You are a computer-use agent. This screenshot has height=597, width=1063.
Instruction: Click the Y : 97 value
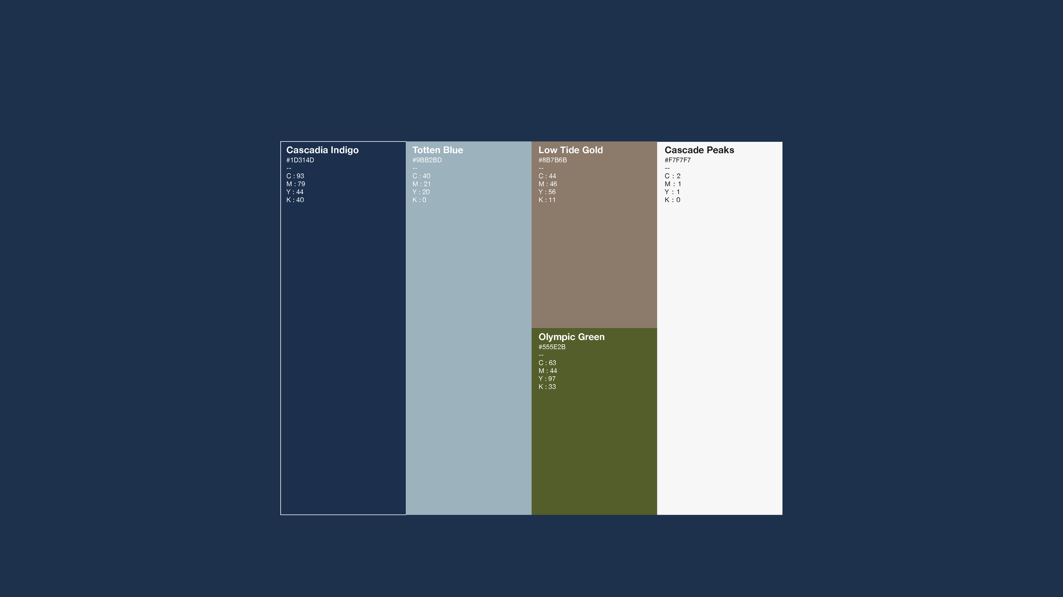(x=547, y=379)
